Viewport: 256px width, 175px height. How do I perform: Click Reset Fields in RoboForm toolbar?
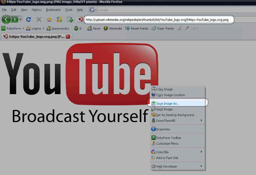137,29
